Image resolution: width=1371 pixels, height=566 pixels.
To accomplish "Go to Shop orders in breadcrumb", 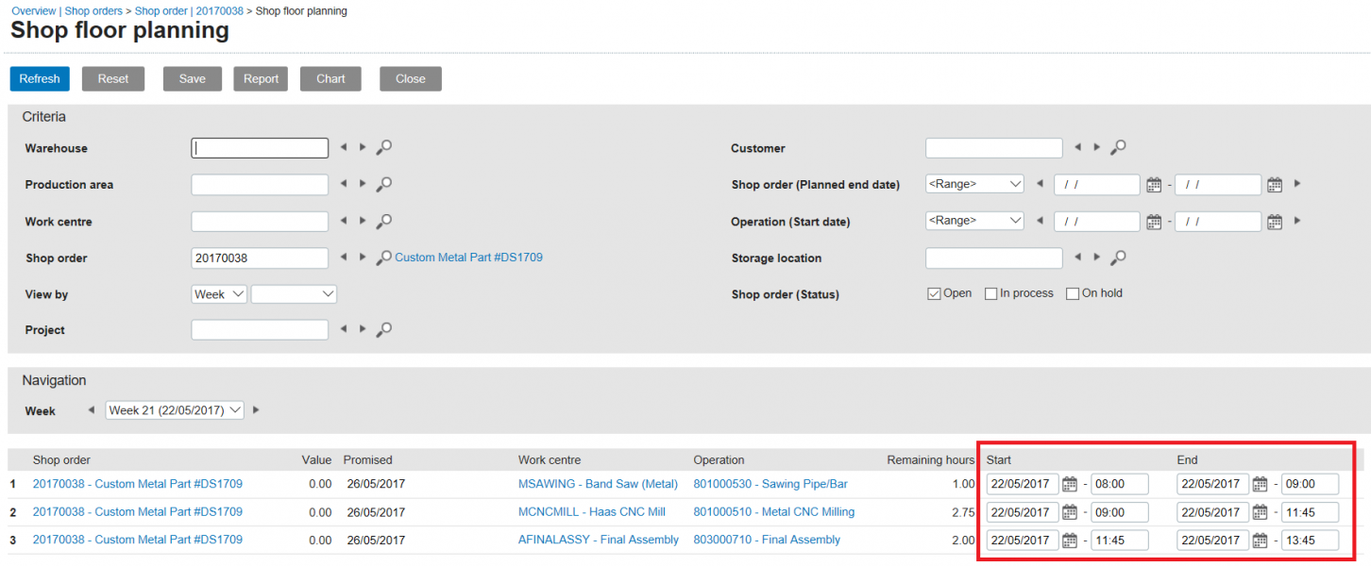I will (94, 11).
